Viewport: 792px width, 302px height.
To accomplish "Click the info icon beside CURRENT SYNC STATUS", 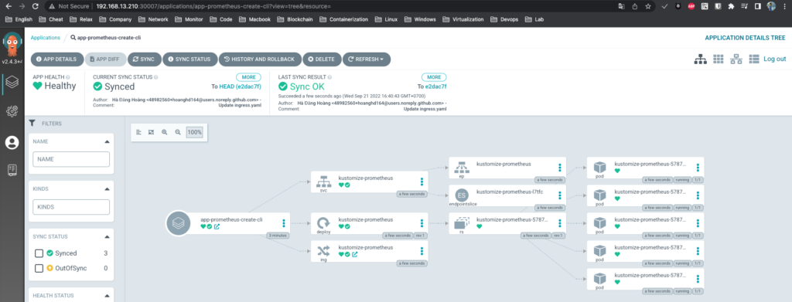I will (x=155, y=77).
